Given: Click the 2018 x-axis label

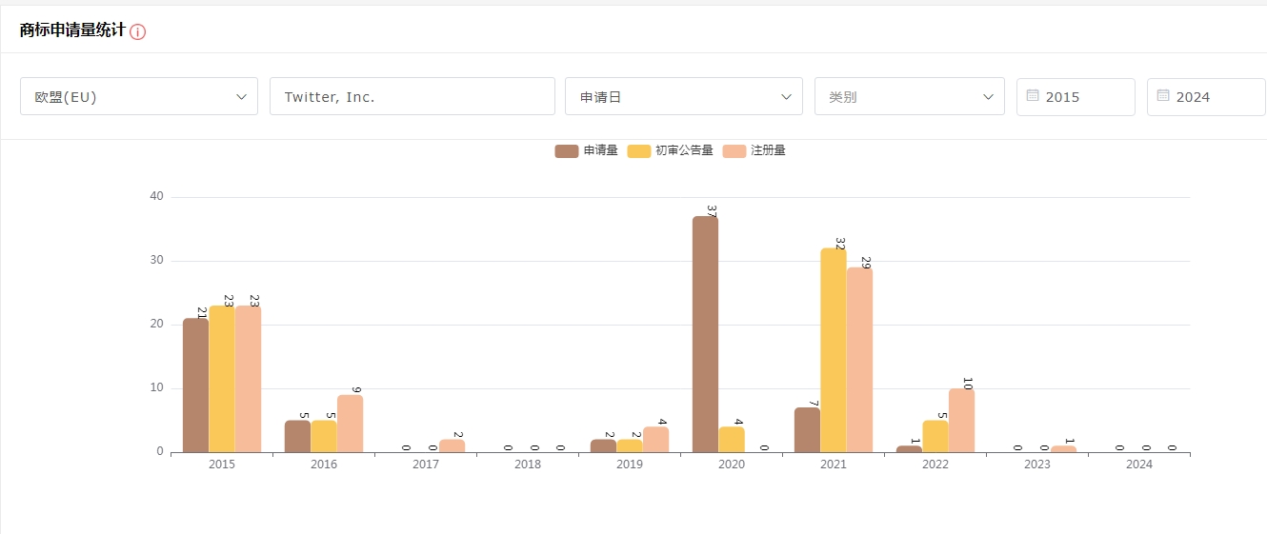Looking at the screenshot, I should tap(528, 465).
